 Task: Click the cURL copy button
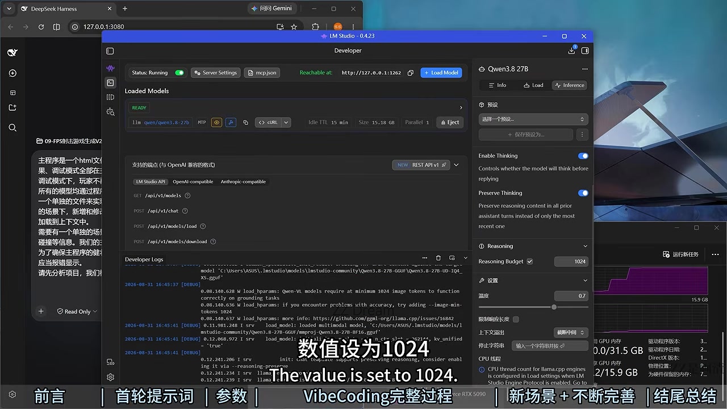[x=268, y=122]
